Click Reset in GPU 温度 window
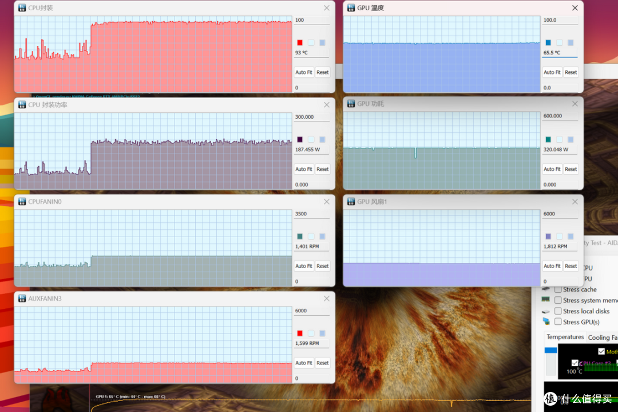The width and height of the screenshot is (618, 412). coord(571,72)
